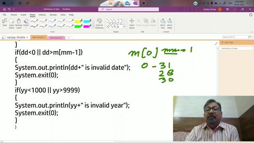Select the Eraser tool
Screen dimensions: 254x143
[x=26, y=22]
